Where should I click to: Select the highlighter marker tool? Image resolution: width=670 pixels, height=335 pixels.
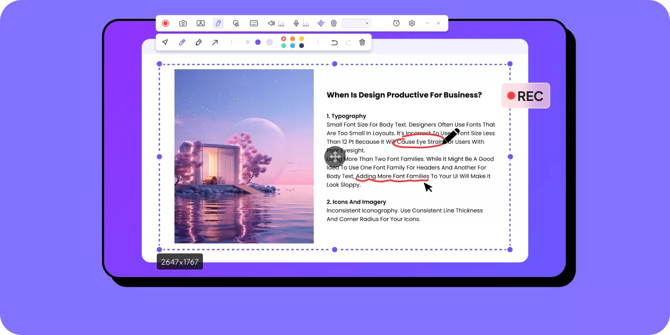(x=199, y=42)
